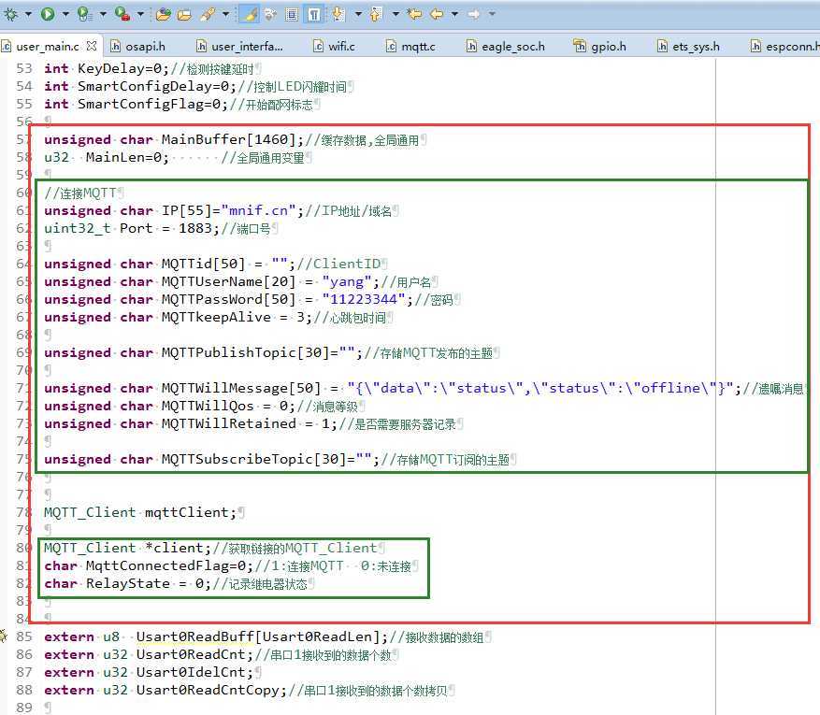Click the Previous Annotation up-arrow icon
Image resolution: width=820 pixels, height=715 pixels.
tap(376, 14)
